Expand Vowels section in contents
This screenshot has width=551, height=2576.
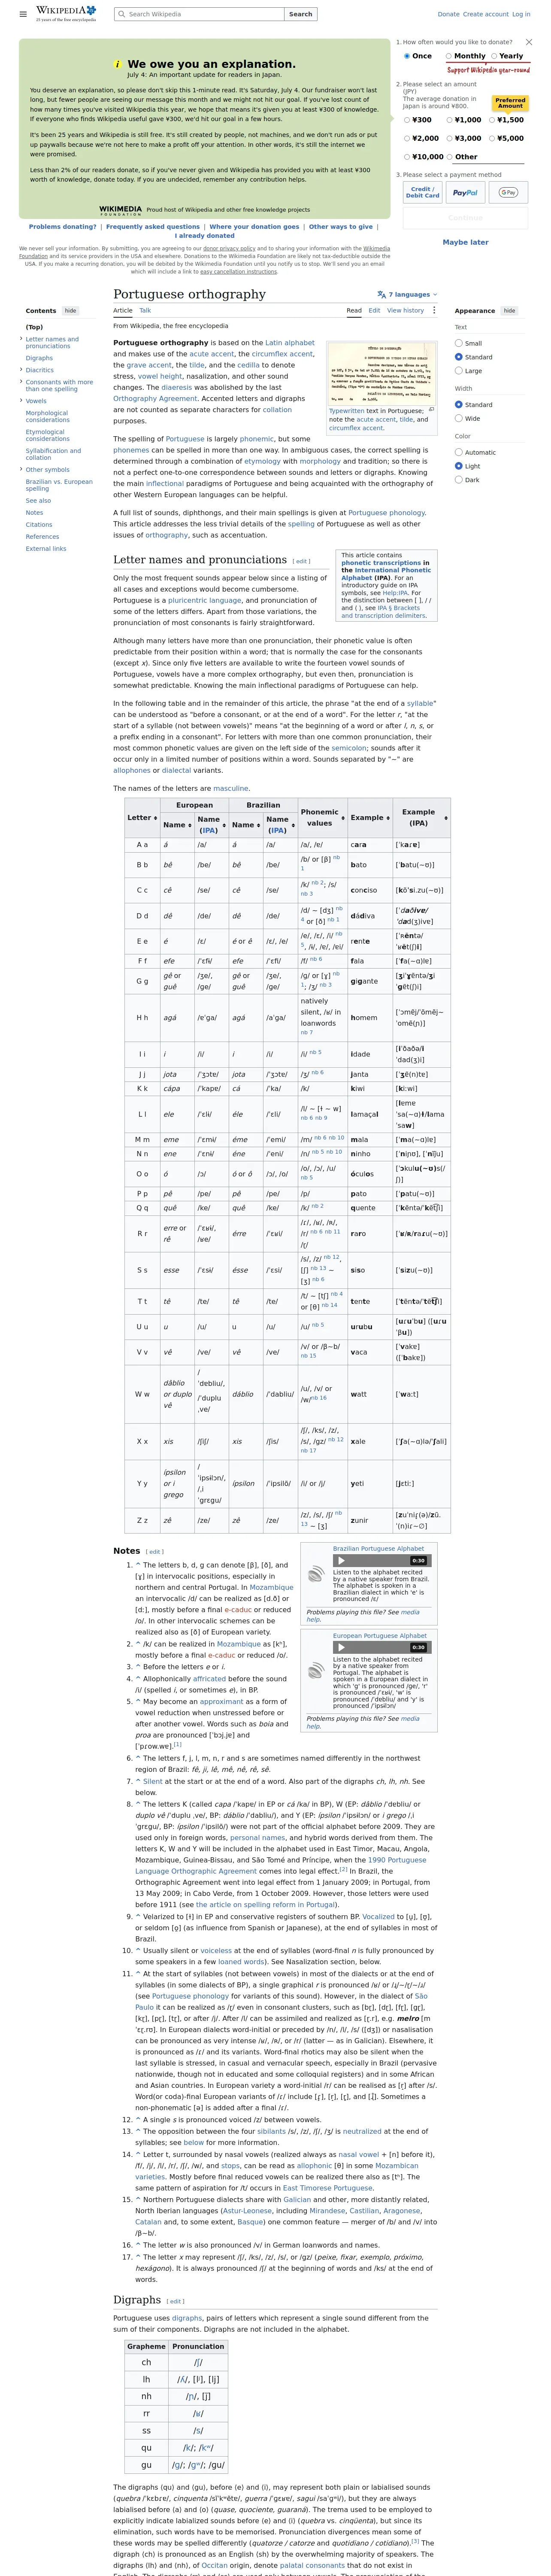pyautogui.click(x=22, y=401)
